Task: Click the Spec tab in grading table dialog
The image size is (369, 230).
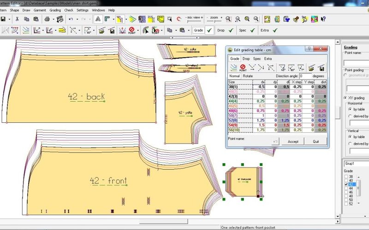Action: tap(257, 59)
